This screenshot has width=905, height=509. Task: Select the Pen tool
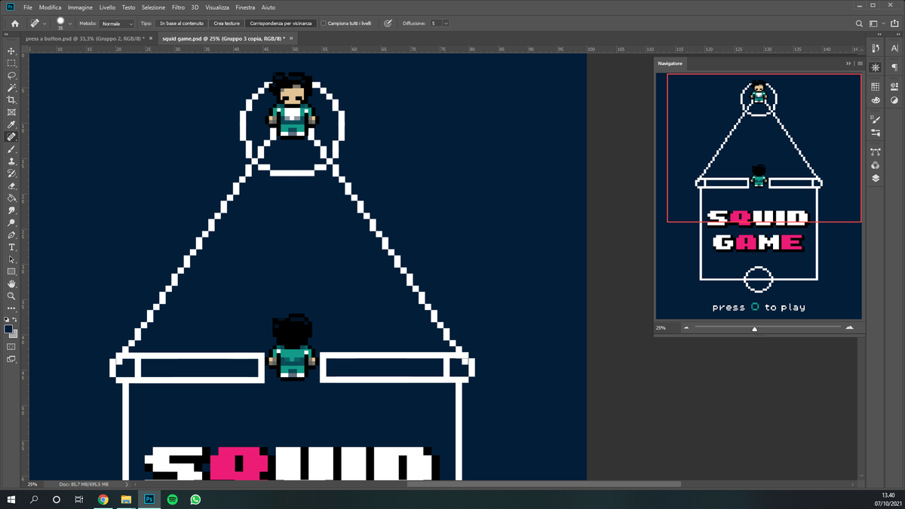pos(11,235)
